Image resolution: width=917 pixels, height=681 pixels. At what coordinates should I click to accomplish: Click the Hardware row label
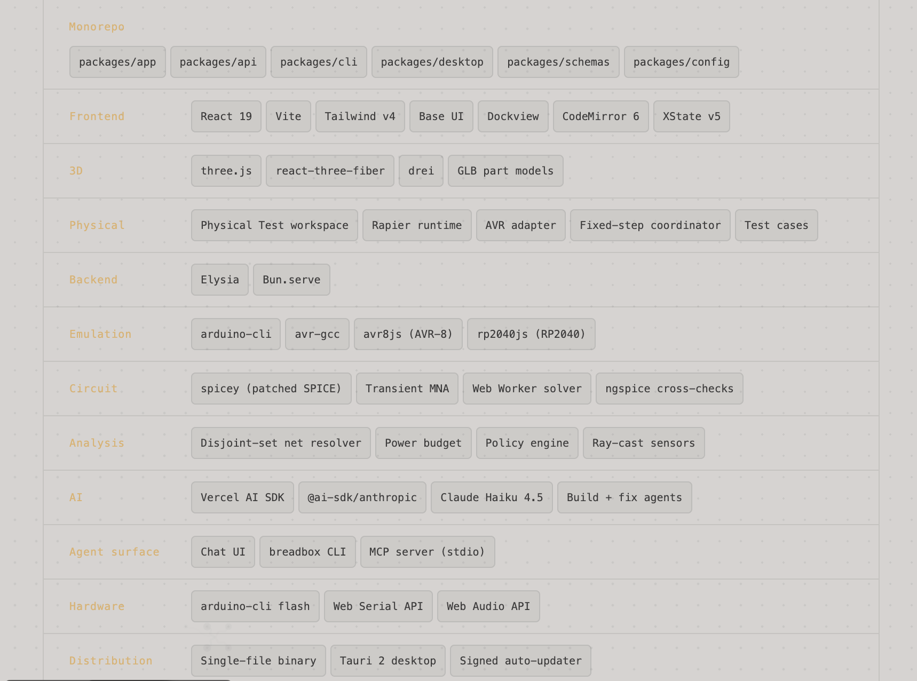click(x=97, y=606)
